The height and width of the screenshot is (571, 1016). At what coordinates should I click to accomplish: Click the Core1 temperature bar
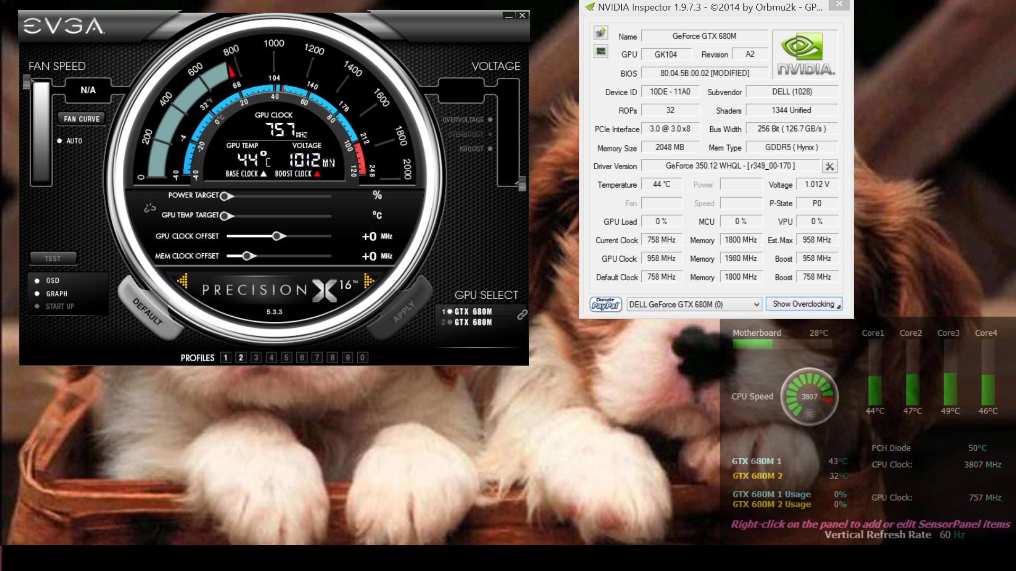click(x=875, y=373)
